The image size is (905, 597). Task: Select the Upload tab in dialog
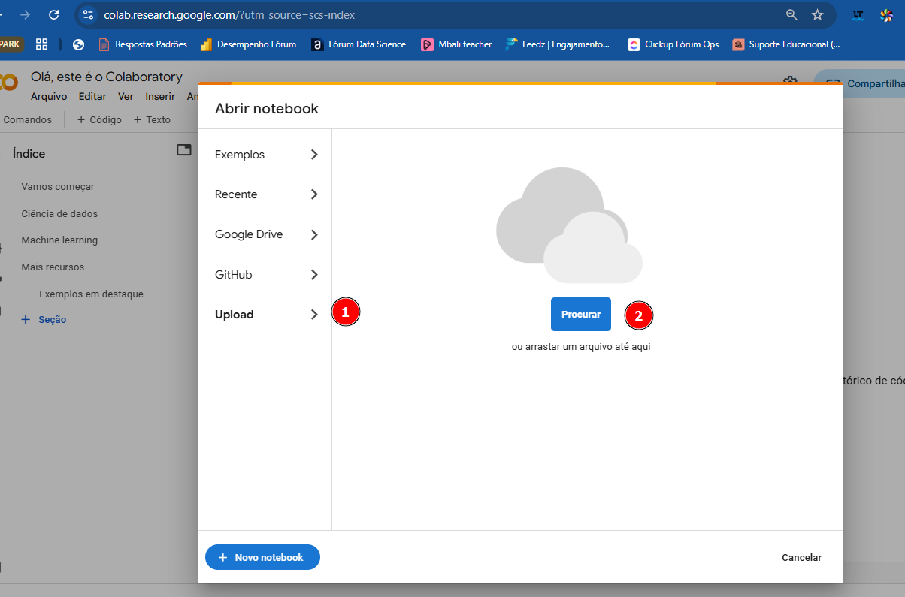coord(265,315)
